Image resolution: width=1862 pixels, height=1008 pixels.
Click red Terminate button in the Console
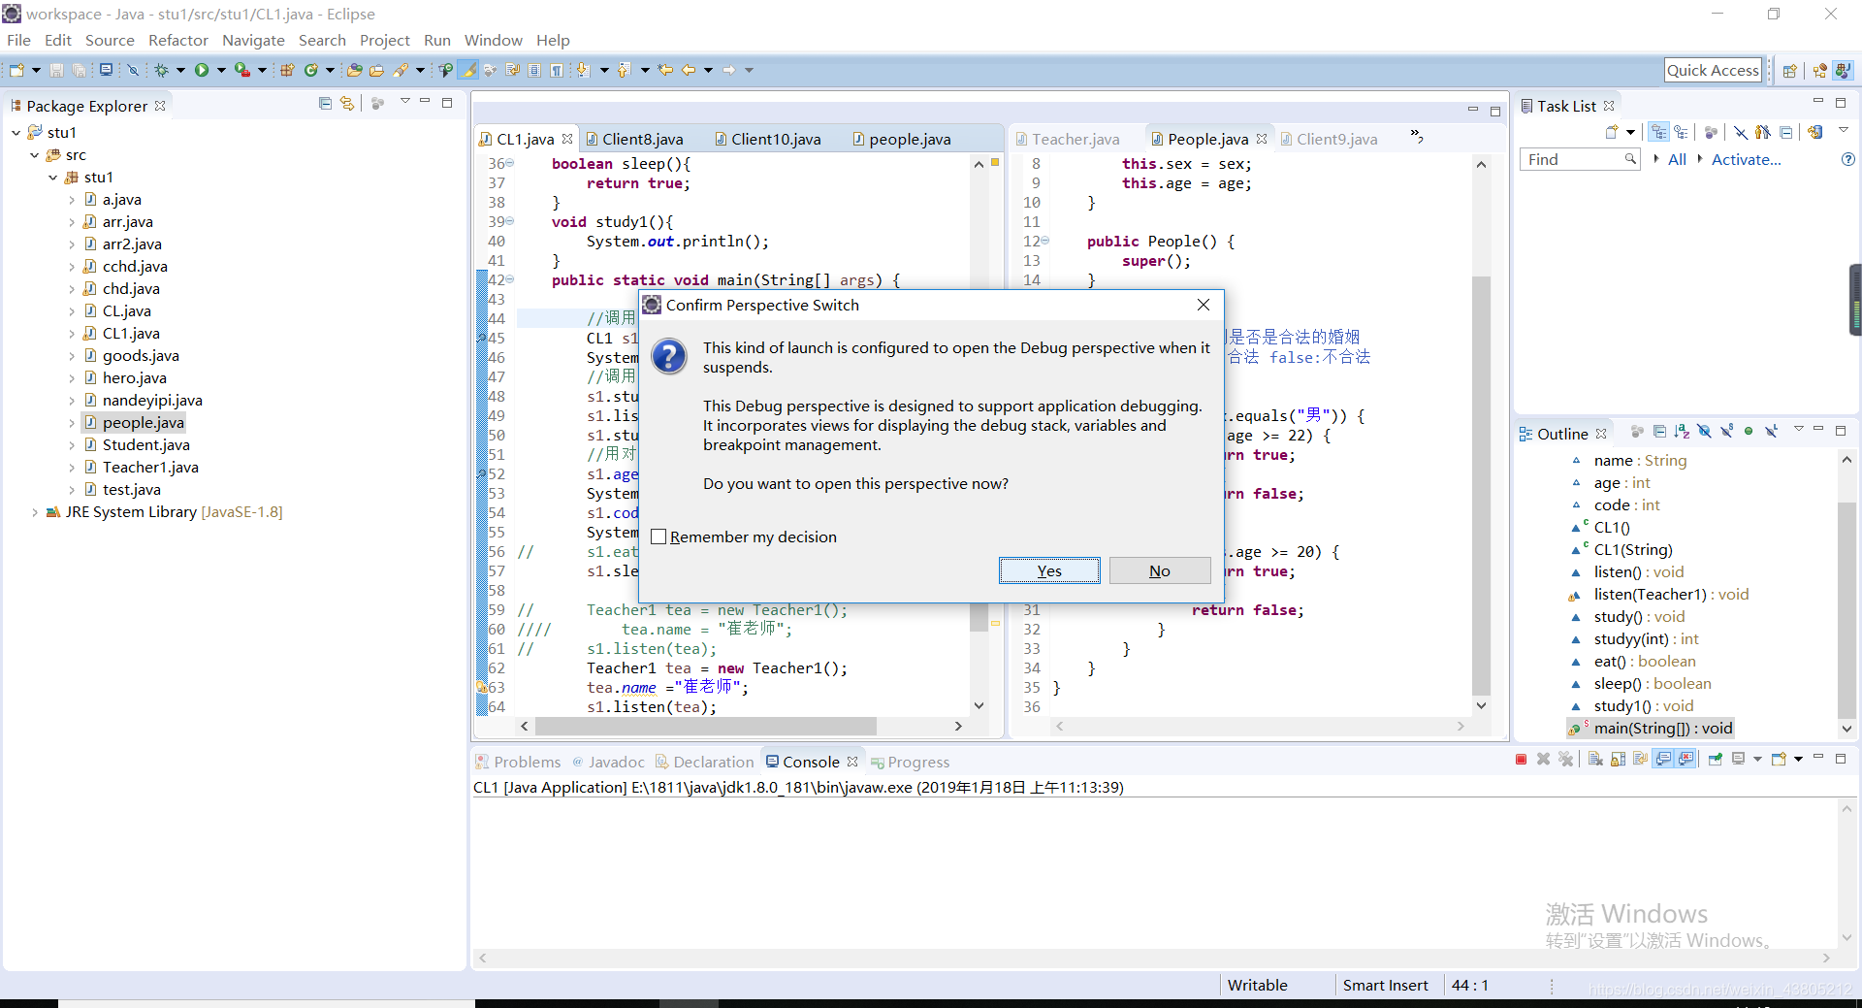(1521, 759)
